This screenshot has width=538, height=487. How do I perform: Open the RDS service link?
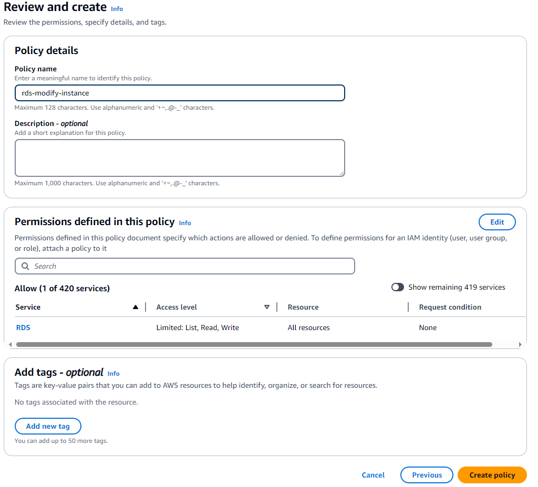(23, 327)
